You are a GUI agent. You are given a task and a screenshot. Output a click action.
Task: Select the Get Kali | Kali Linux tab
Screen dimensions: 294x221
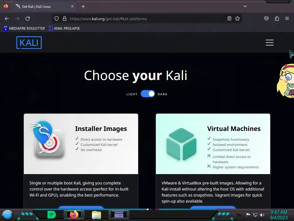point(45,6)
